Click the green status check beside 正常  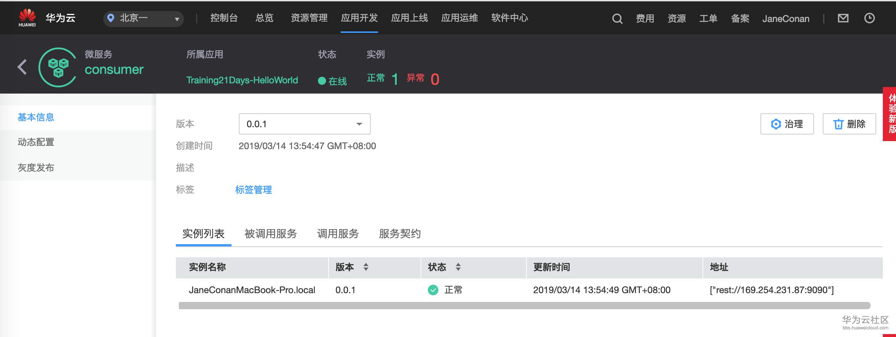[433, 290]
